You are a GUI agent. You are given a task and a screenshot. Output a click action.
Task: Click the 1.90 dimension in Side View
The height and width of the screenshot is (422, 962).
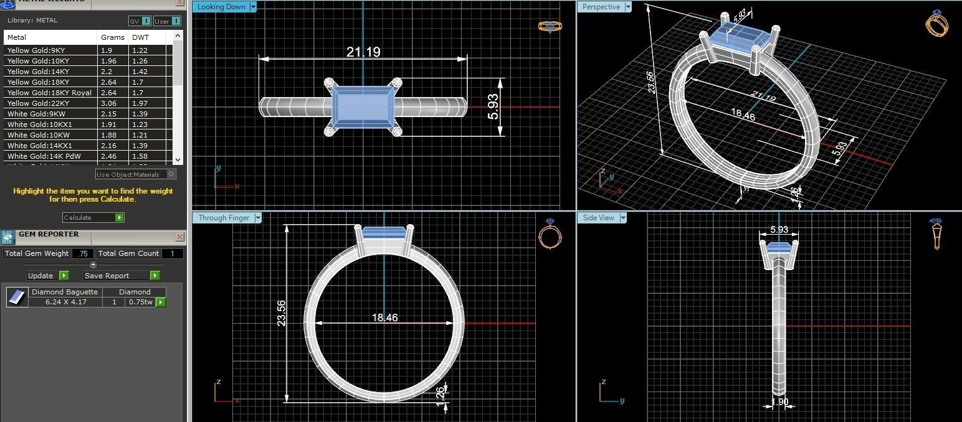coord(779,402)
